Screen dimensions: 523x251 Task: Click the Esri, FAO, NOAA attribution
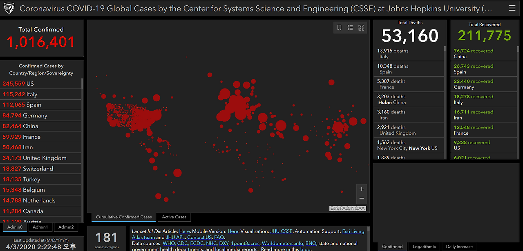click(348, 208)
